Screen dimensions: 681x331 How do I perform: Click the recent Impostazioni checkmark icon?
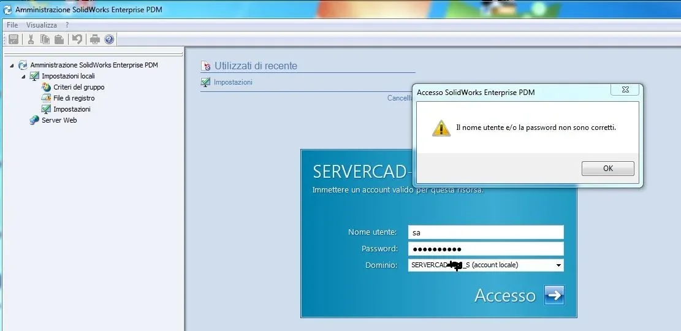[206, 82]
